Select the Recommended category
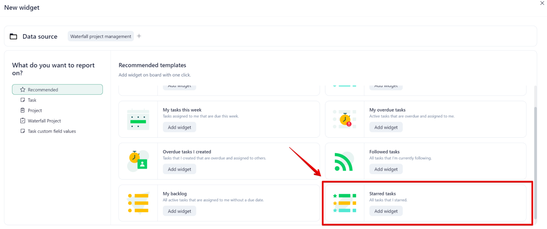The height and width of the screenshot is (229, 547). tap(57, 90)
